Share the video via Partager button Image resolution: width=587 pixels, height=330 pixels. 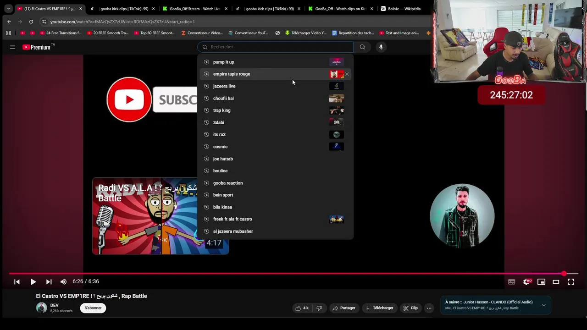click(344, 308)
